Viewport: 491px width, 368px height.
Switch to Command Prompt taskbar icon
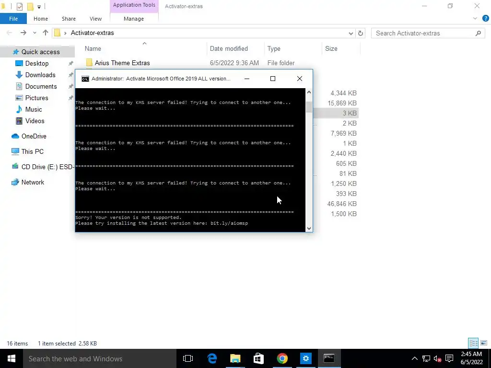[x=329, y=358]
